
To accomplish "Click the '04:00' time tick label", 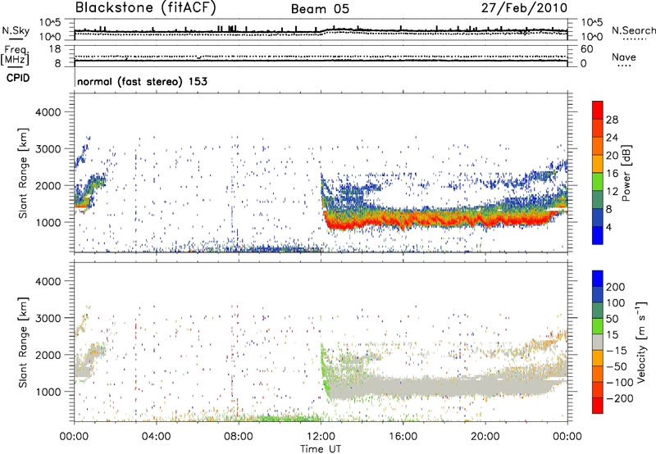I will [x=157, y=437].
